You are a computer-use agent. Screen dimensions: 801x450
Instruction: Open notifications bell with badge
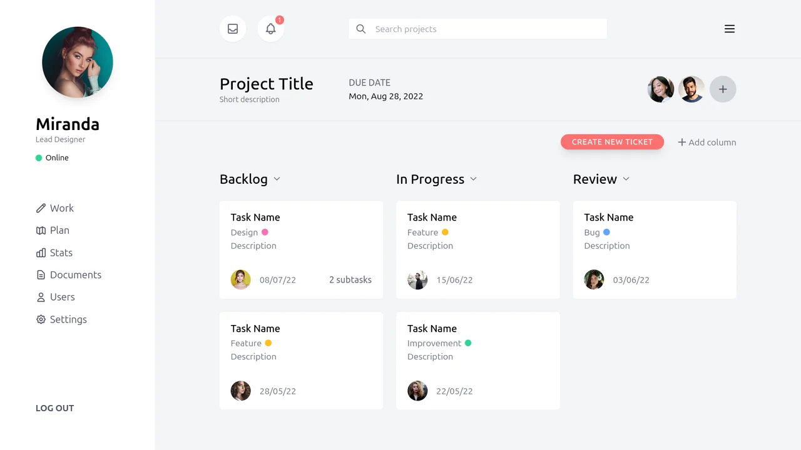271,29
